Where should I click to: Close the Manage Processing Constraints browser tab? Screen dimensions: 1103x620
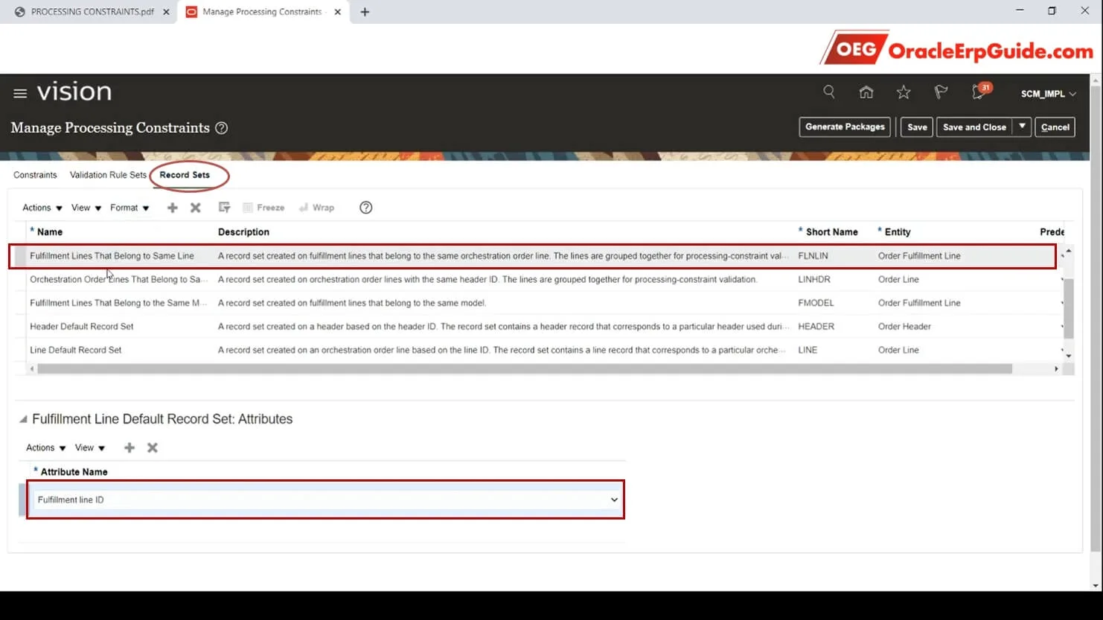pos(337,12)
